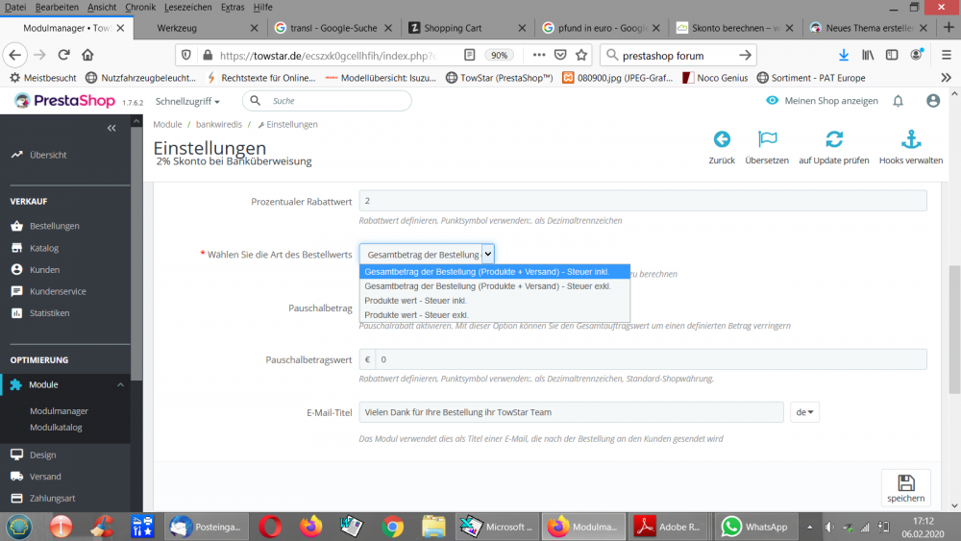Click the PrestaShop logo
961x541 pixels.
click(x=64, y=101)
